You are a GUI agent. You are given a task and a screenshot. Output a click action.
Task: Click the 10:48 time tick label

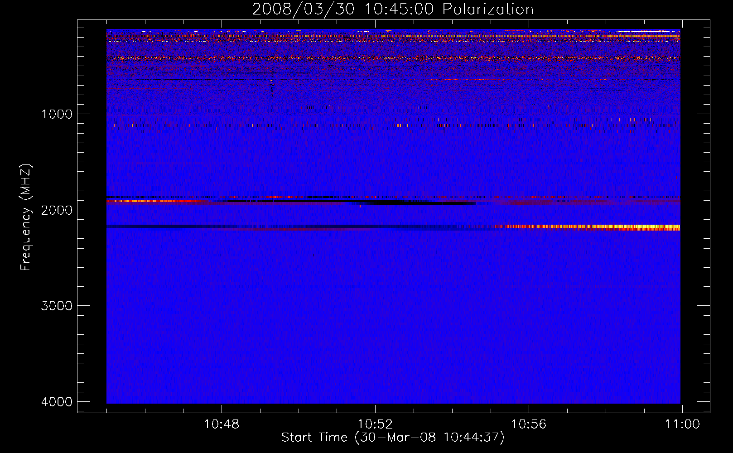tap(222, 424)
